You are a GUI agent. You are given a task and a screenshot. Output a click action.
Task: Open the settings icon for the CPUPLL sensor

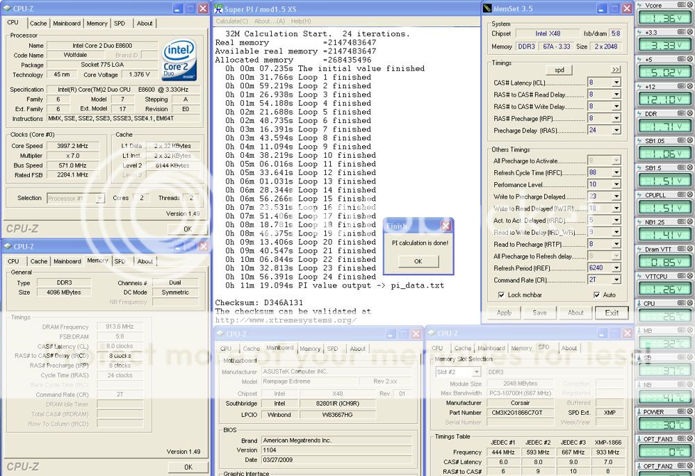[682, 195]
